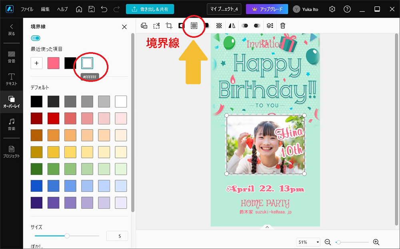Click the left panel vertical scrollbar
400x249 pixels.
tap(133, 122)
